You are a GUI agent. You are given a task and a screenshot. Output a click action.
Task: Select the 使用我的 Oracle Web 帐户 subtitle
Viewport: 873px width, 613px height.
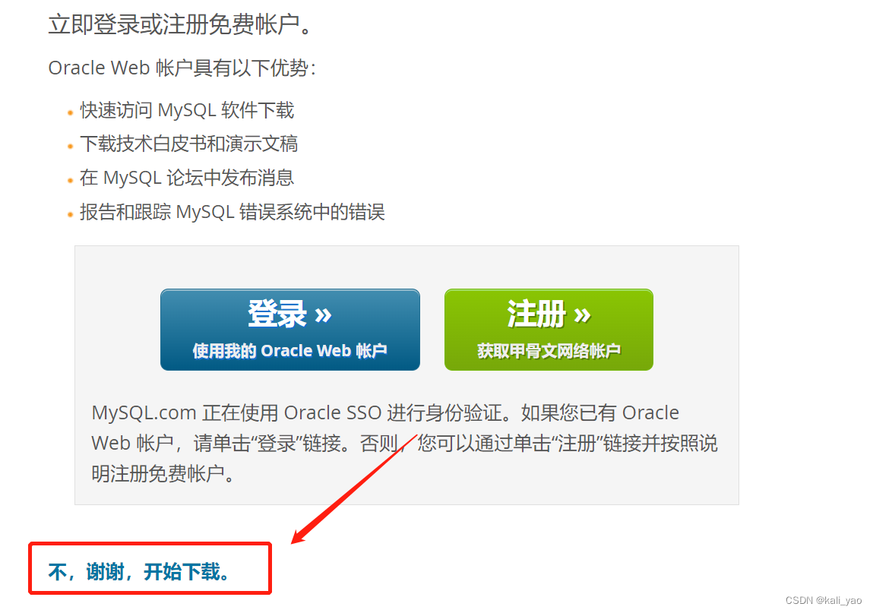289,351
